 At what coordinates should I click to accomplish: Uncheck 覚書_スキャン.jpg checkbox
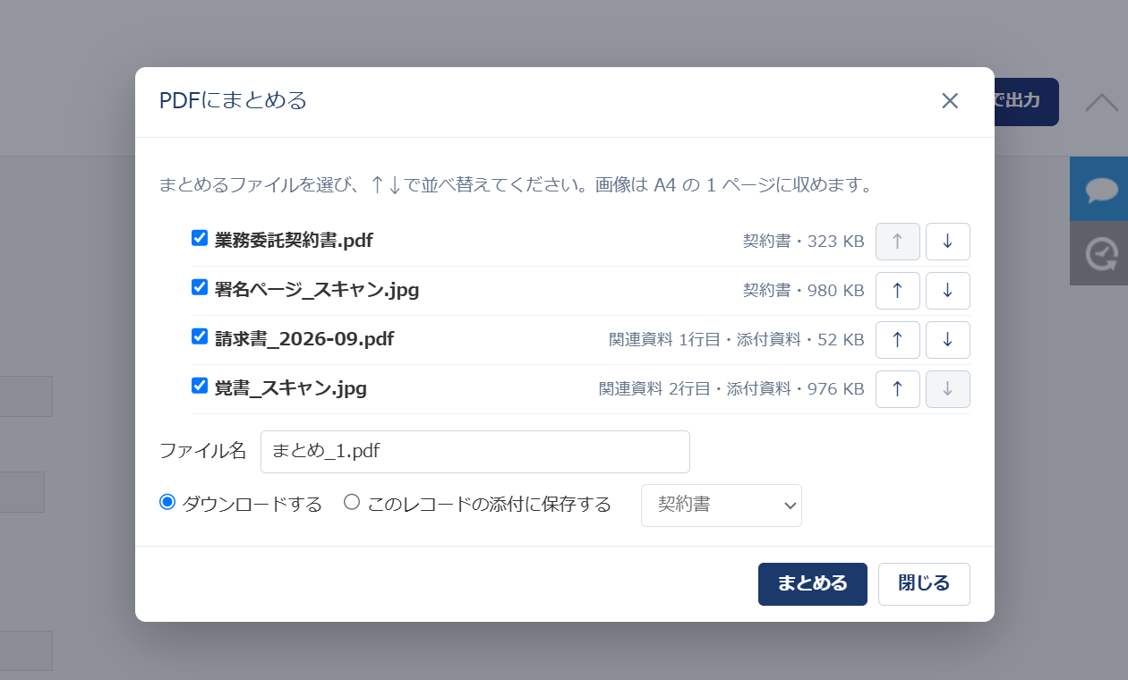[x=200, y=386]
